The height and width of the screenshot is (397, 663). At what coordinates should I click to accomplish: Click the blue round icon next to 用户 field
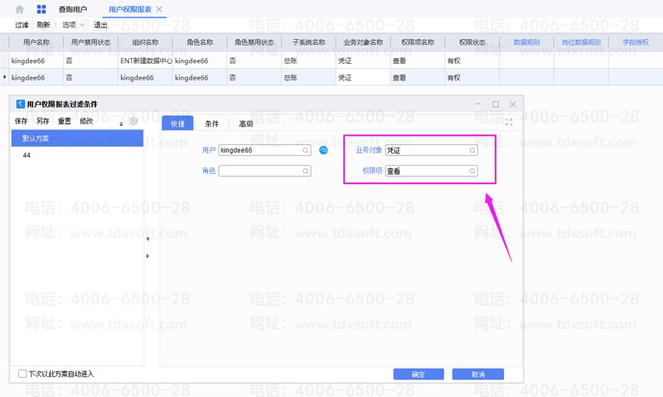324,150
